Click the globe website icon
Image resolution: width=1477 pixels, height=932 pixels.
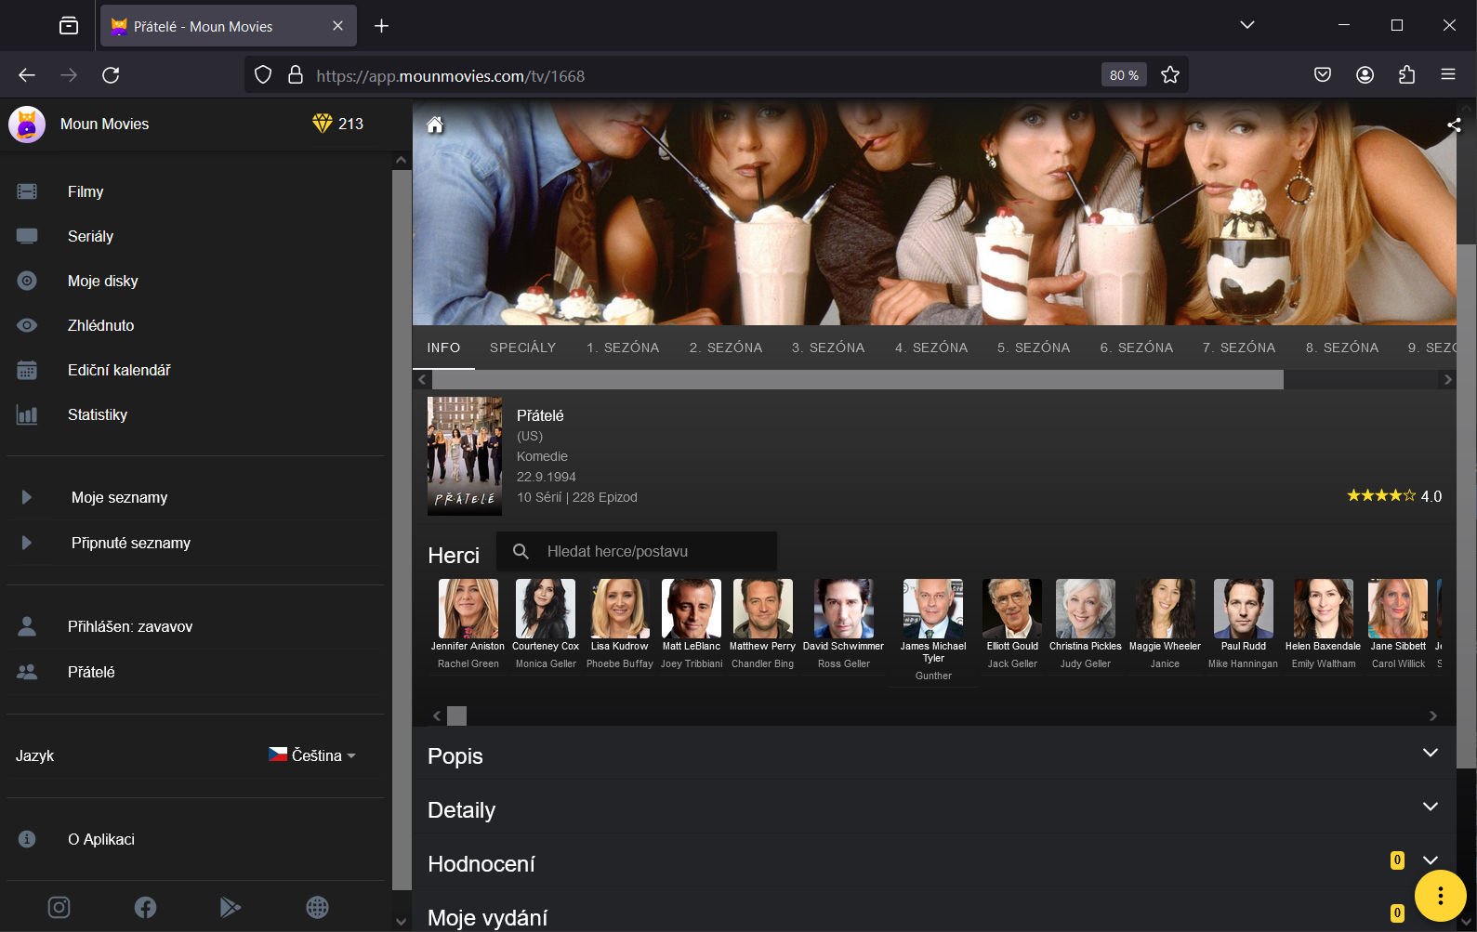coord(317,907)
